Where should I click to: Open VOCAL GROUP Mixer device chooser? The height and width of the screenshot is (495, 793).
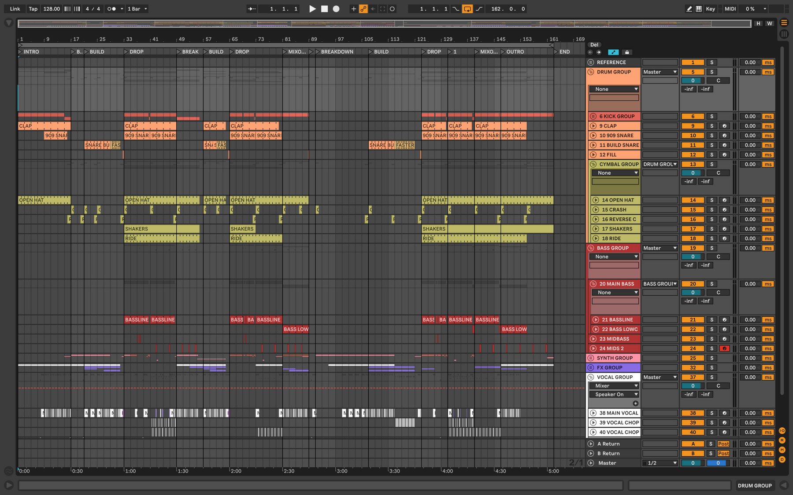click(x=614, y=386)
